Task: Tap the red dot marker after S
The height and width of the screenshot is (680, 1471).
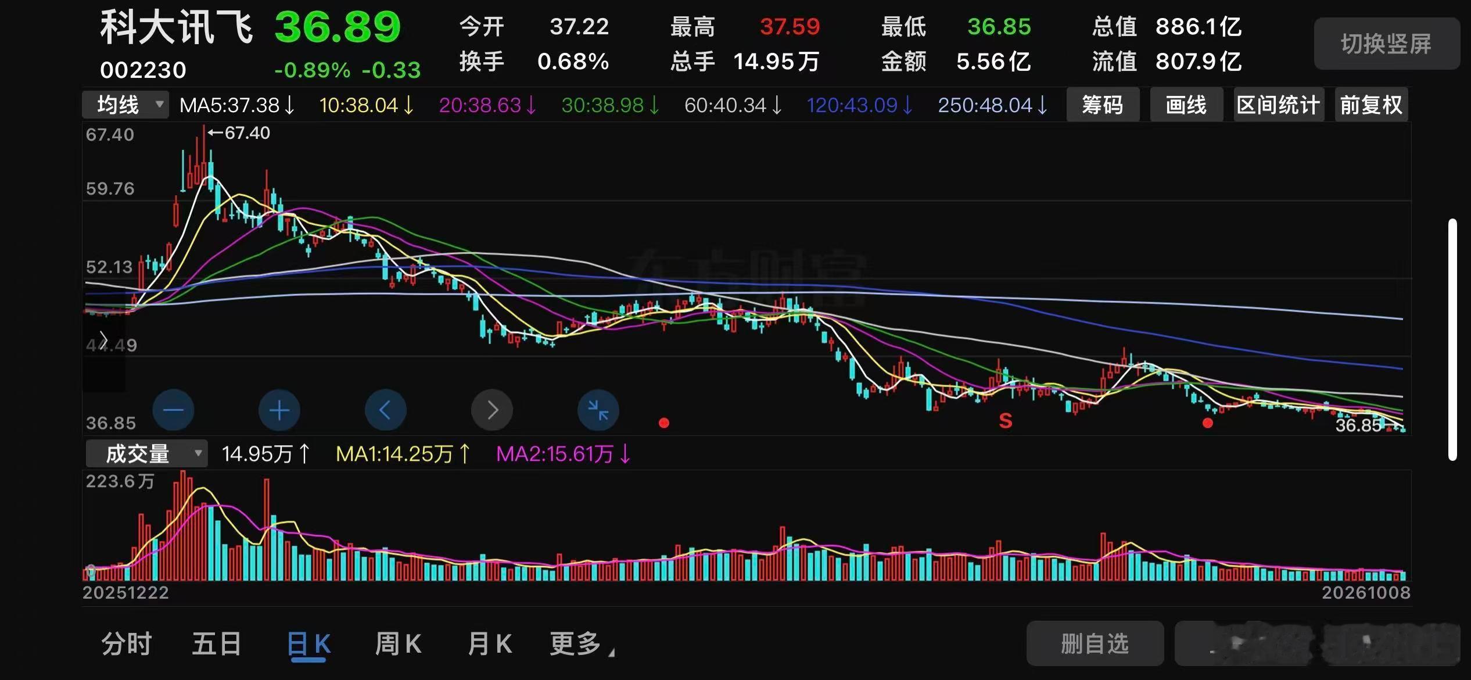Action: click(1208, 423)
